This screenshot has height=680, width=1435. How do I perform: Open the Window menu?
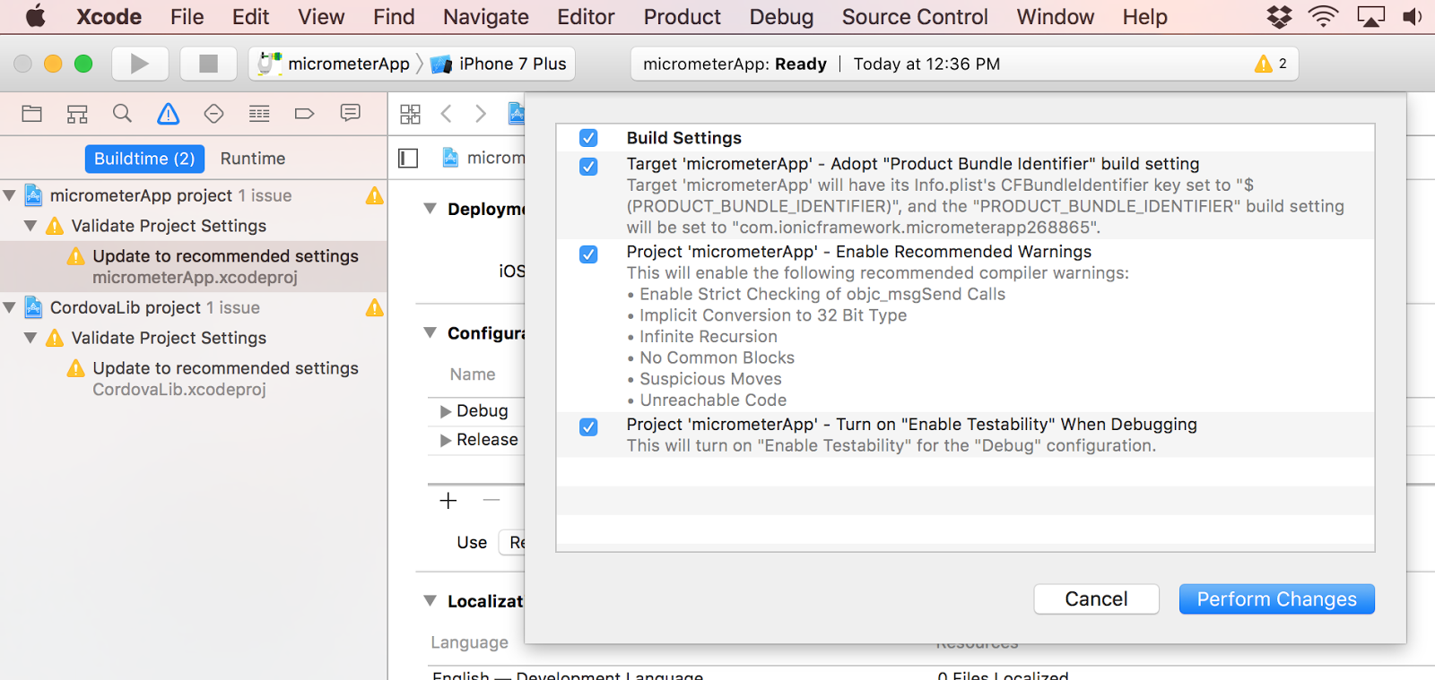tap(1055, 17)
